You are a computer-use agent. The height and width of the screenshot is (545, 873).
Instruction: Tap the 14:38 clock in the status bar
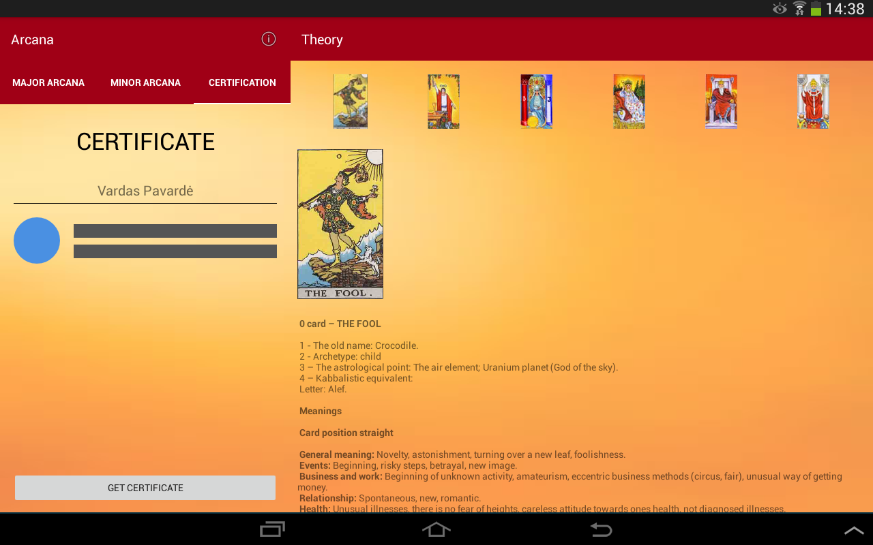tap(845, 9)
